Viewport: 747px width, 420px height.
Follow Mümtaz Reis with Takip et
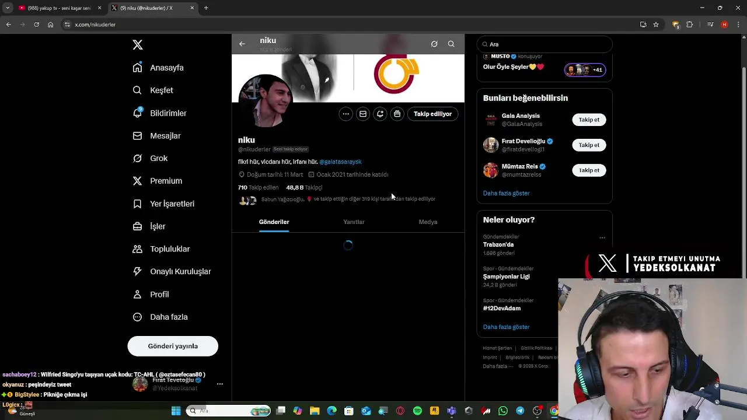click(x=589, y=170)
